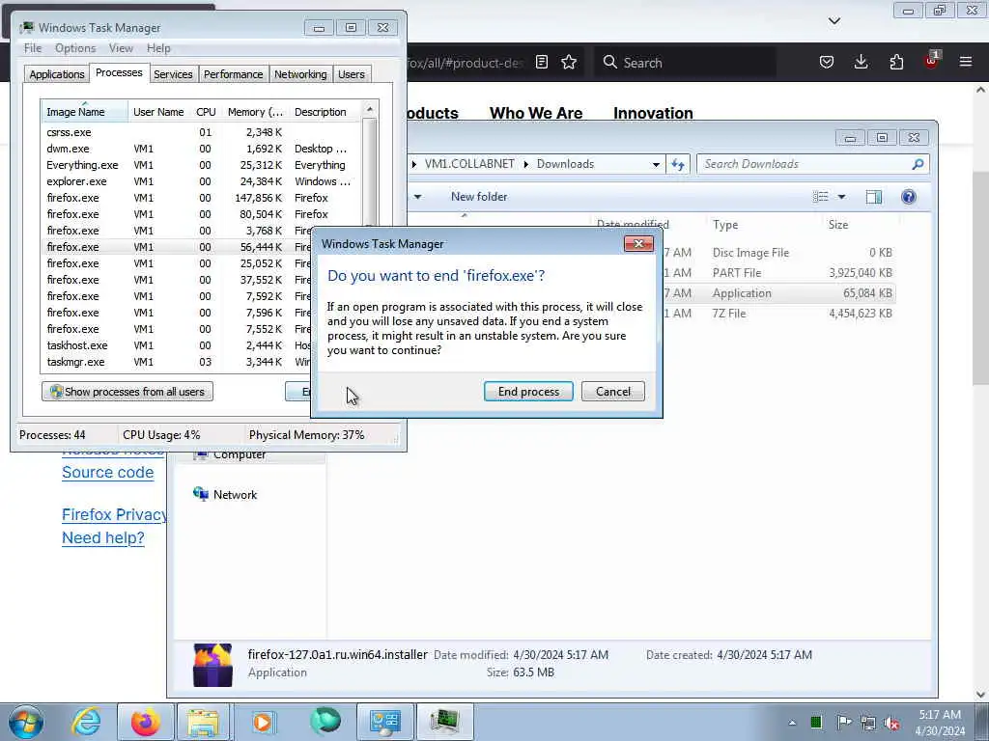Cancel the end process dialog
This screenshot has height=741, width=989.
(x=612, y=392)
